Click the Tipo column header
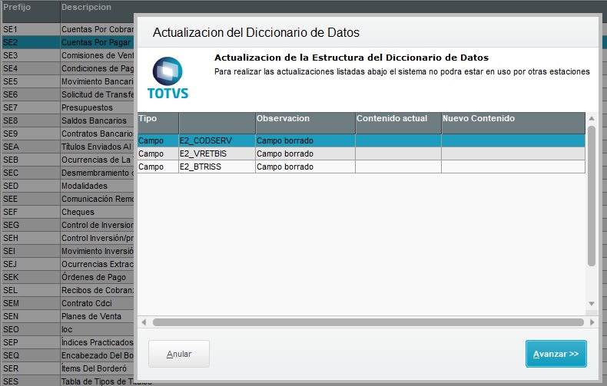 [x=158, y=123]
